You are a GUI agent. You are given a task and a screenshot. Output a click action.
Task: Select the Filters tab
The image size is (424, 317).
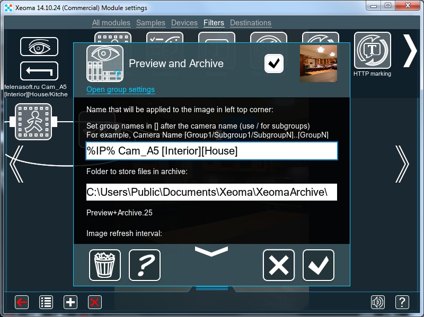(214, 23)
